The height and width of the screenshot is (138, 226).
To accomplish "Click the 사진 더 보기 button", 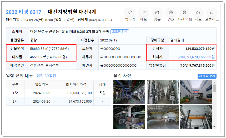I will [207, 76].
